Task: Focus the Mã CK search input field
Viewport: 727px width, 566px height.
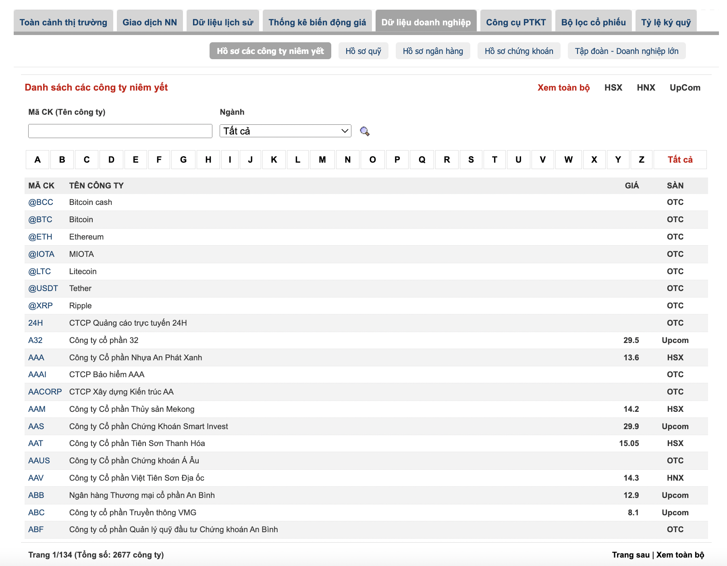Action: coord(120,131)
